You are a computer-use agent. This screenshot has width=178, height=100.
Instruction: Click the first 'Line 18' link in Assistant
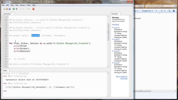point(117,51)
